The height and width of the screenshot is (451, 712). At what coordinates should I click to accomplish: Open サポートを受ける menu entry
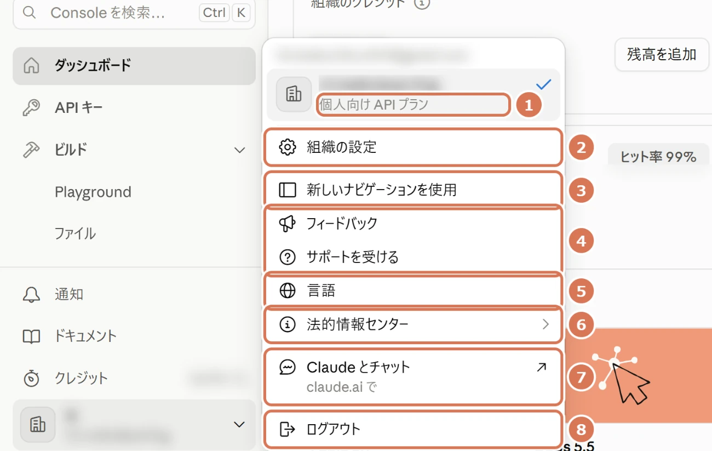click(x=414, y=257)
